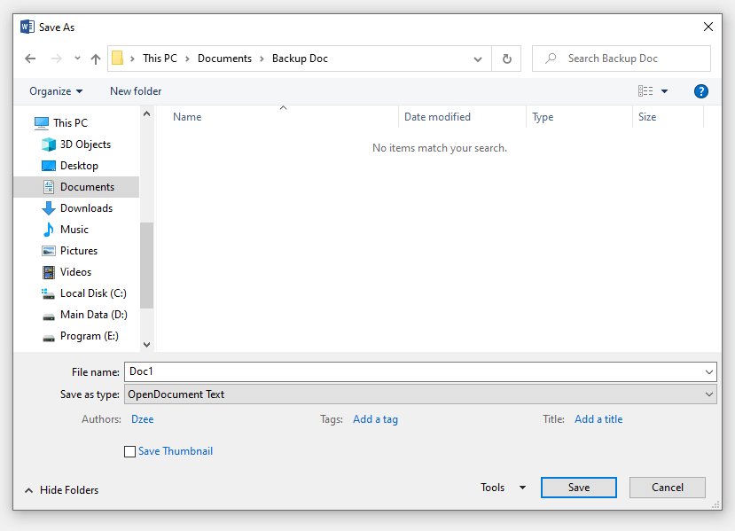
Task: Open the help button
Action: (x=700, y=91)
